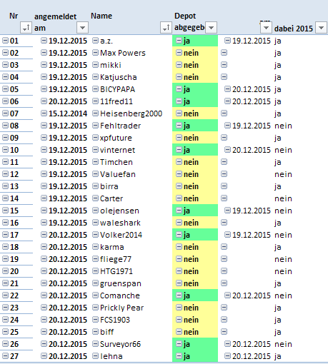Select the cell 'gruenspan'
Image resolution: width=328 pixels, height=364 pixels.
[x=121, y=283]
